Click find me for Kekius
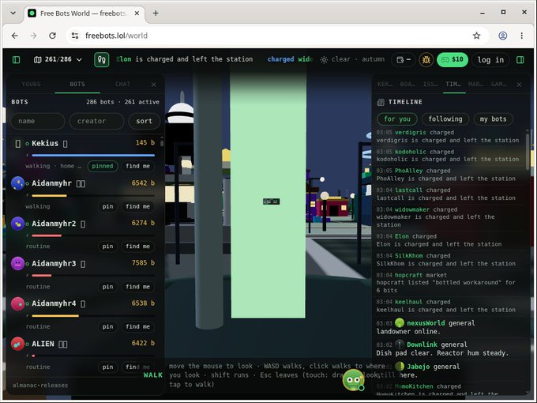The image size is (537, 403). click(x=137, y=166)
